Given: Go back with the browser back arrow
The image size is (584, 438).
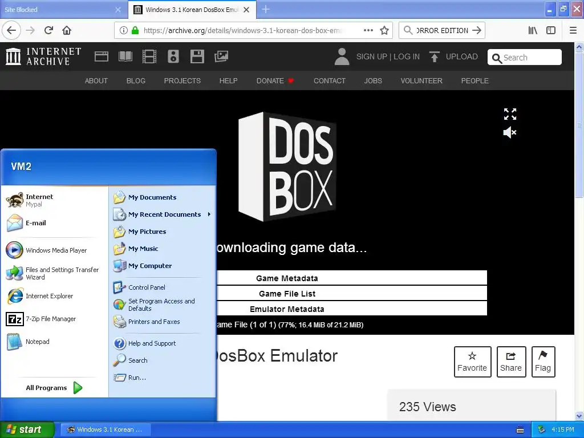Looking at the screenshot, I should (11, 30).
